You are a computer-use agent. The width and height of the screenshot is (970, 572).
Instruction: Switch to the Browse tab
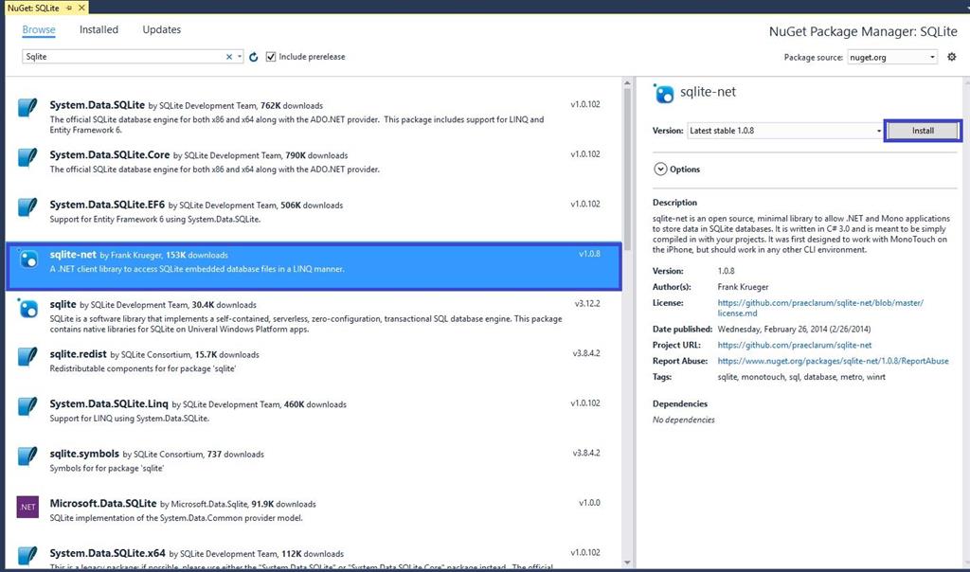tap(38, 29)
